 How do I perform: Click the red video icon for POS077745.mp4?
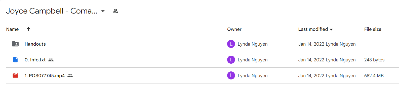(15, 75)
